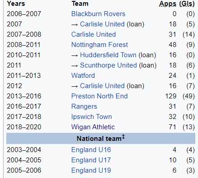Open the England U19 link
Image resolution: width=198 pixels, height=178 pixels.
[91, 170]
